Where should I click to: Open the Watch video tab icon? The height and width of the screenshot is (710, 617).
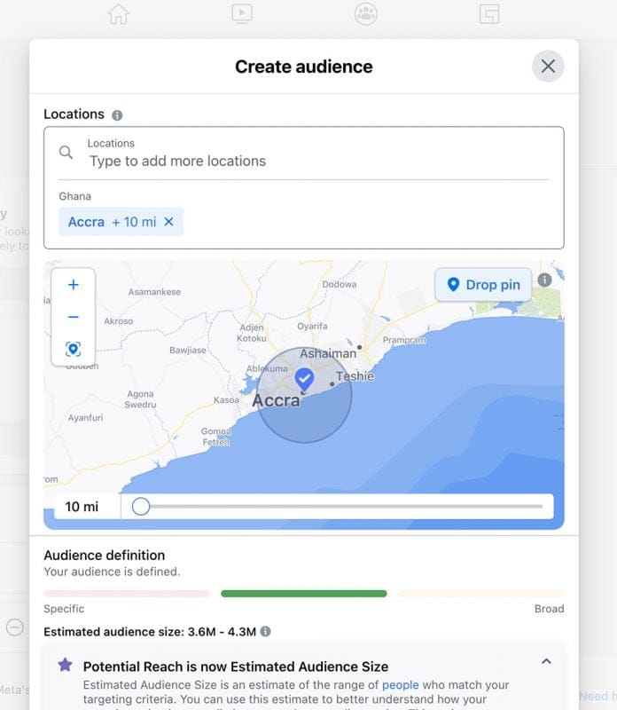(x=242, y=13)
